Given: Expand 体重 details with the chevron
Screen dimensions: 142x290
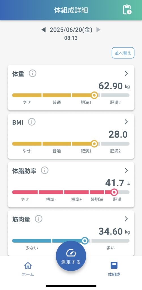Looking at the screenshot, I should tap(126, 73).
